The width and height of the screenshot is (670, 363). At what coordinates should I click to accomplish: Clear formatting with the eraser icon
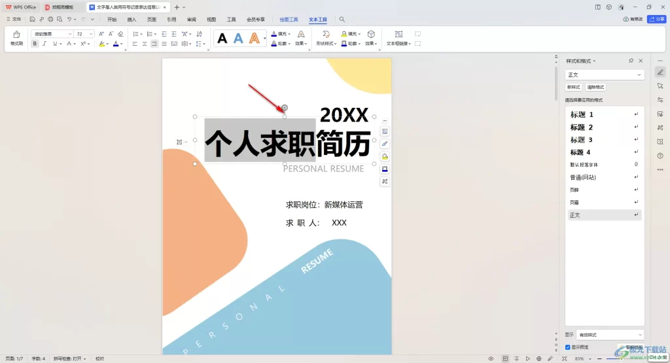[x=120, y=34]
